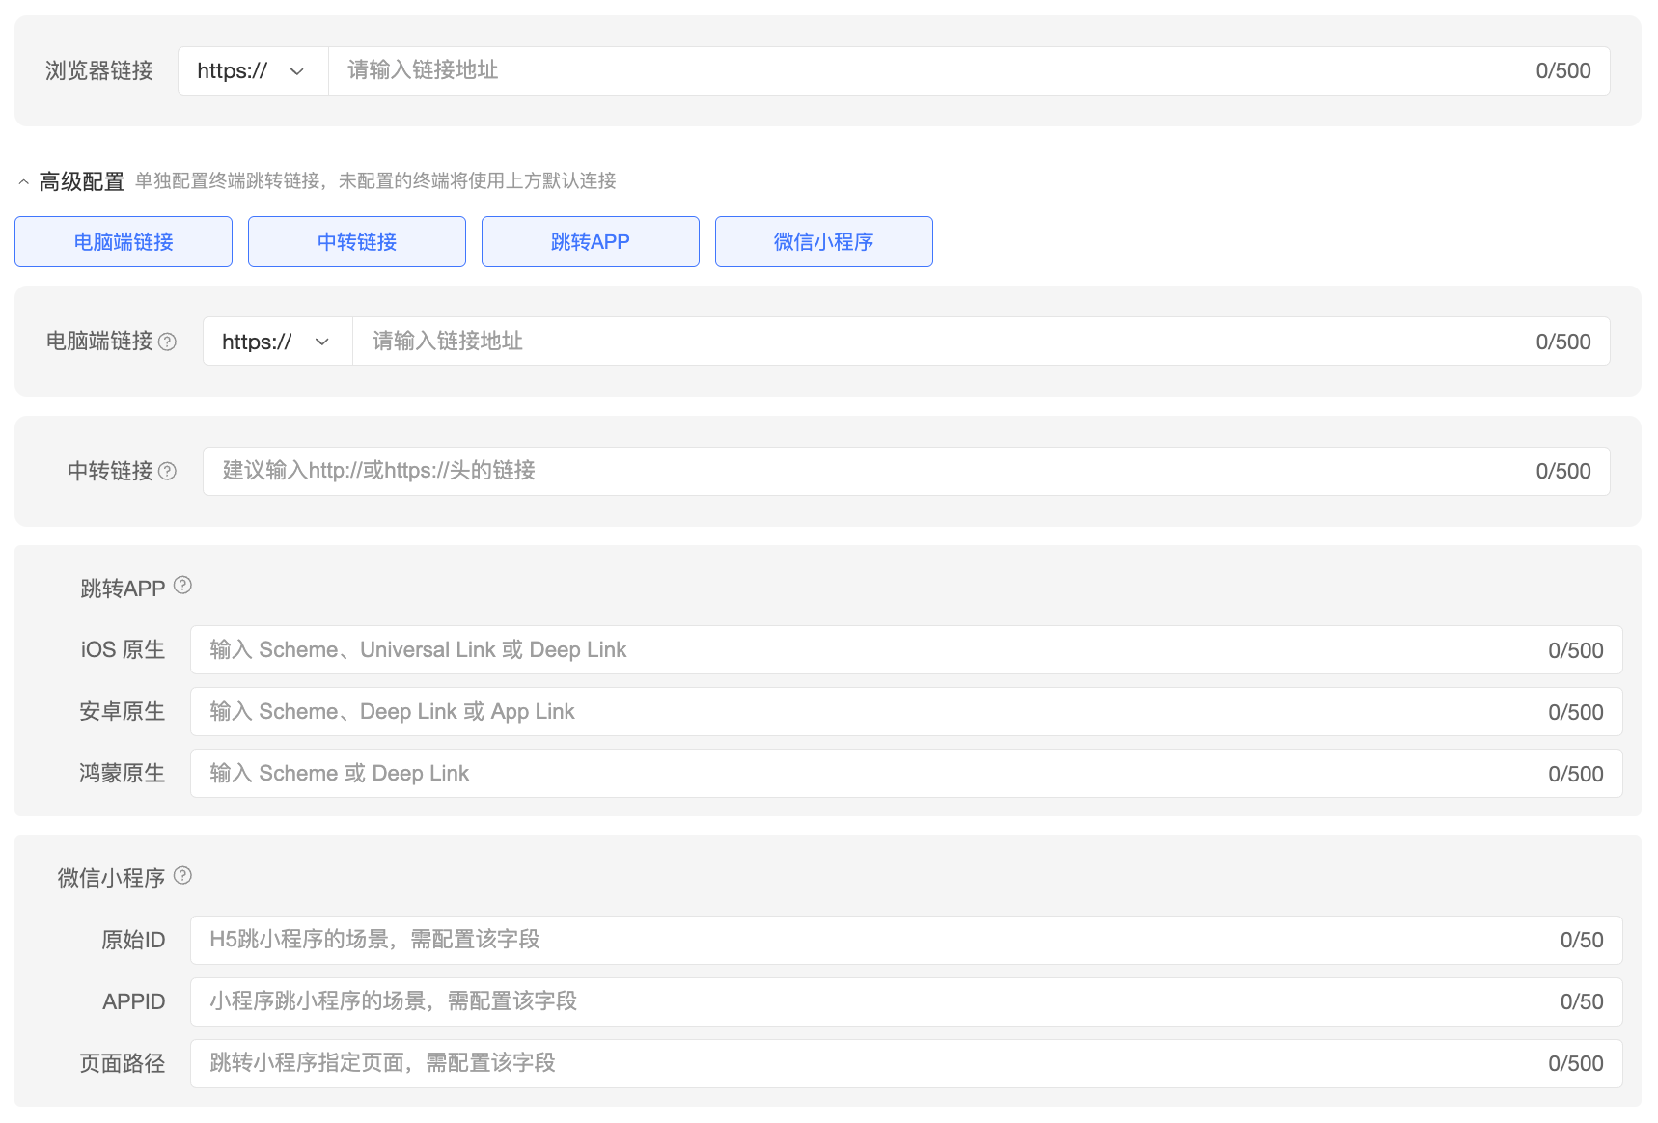
Task: Select the 0/500 counter in 安卓原生 field
Action: 1576,712
